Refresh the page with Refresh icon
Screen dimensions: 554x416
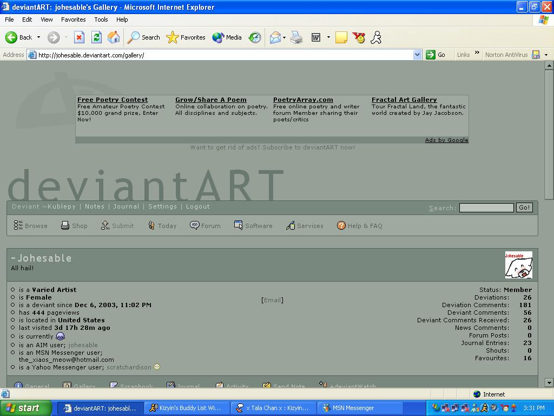(x=96, y=37)
